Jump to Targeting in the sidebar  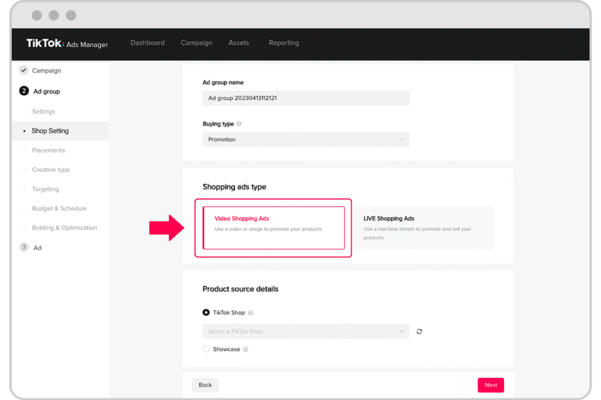point(45,189)
